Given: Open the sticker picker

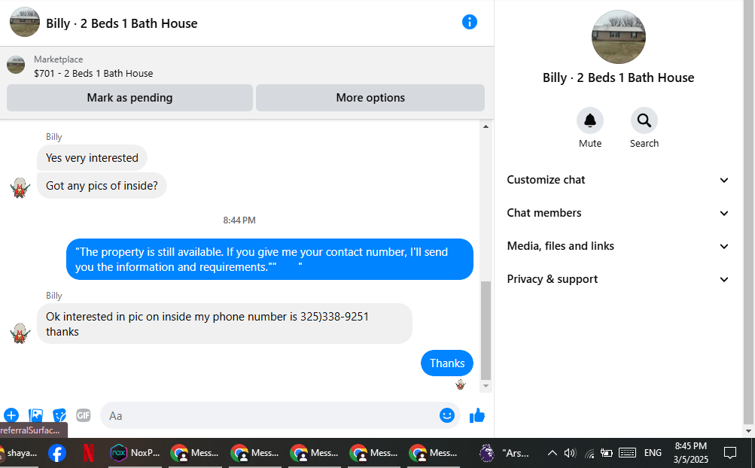Looking at the screenshot, I should [x=59, y=415].
